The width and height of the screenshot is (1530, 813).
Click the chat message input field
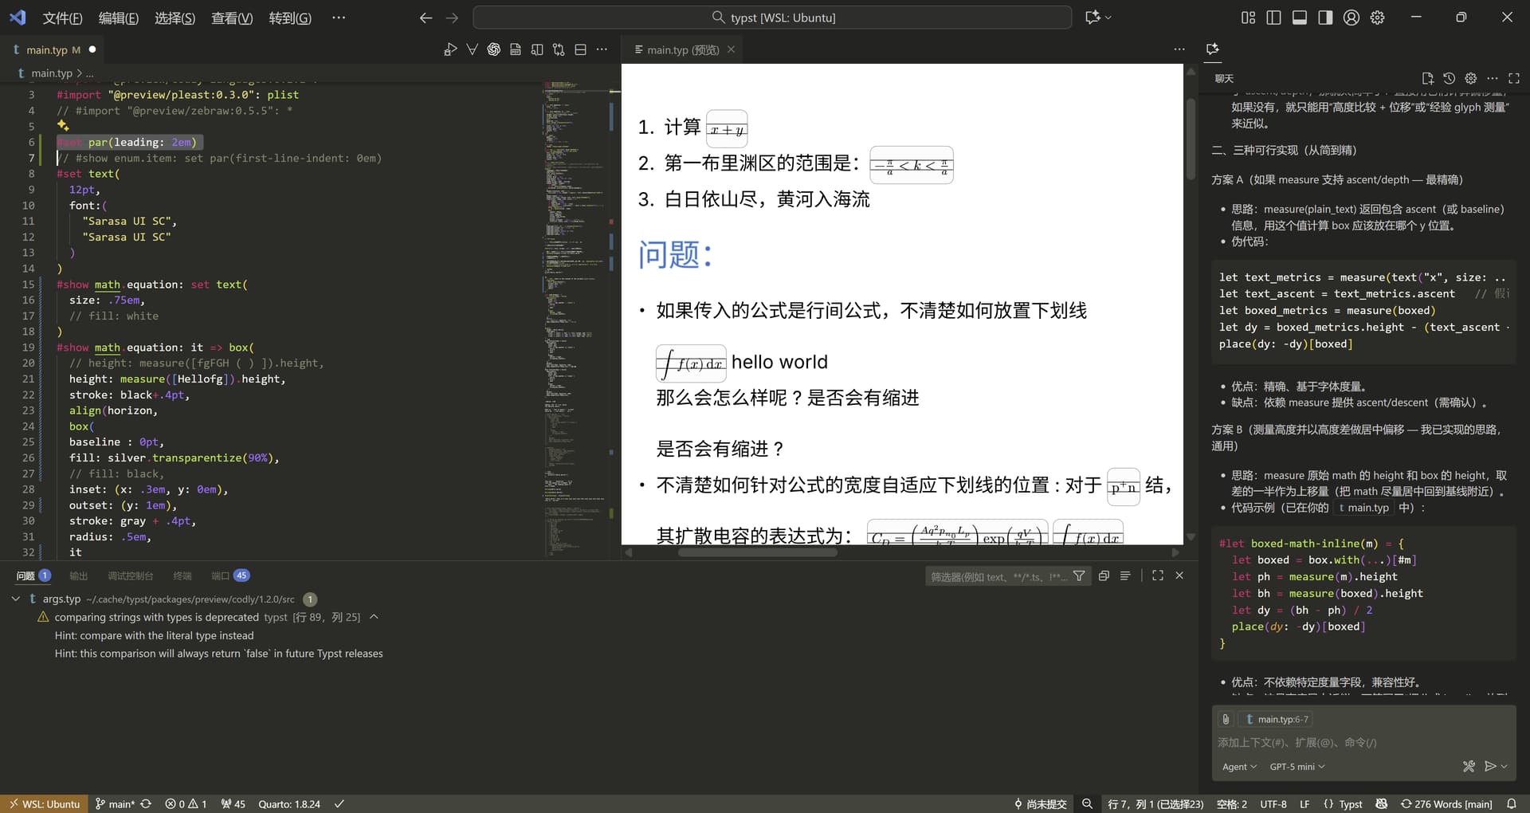1355,742
